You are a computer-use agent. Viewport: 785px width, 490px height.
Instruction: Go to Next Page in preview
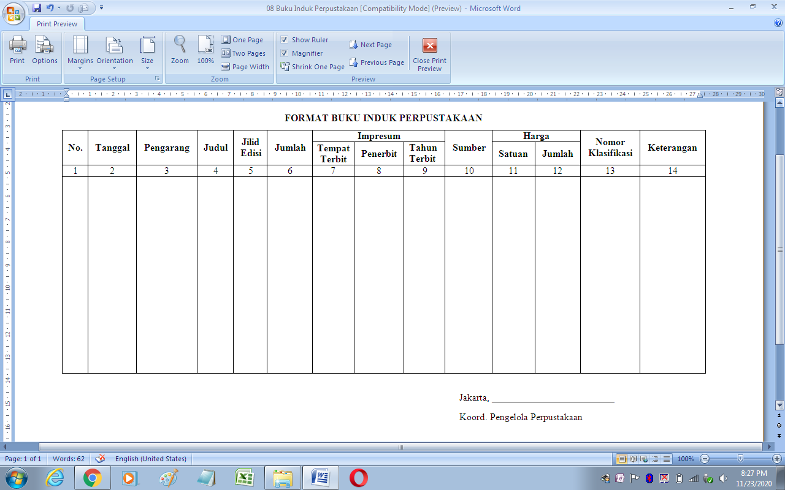[x=370, y=45]
